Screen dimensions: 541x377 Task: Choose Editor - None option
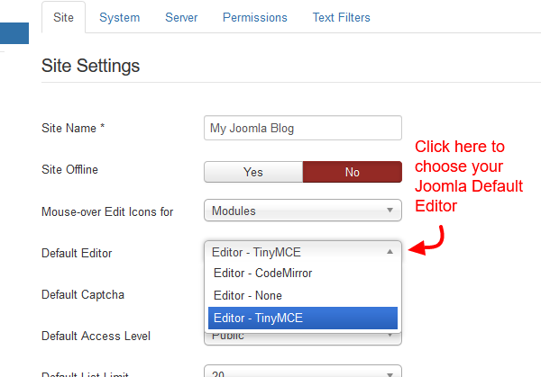[x=303, y=295]
